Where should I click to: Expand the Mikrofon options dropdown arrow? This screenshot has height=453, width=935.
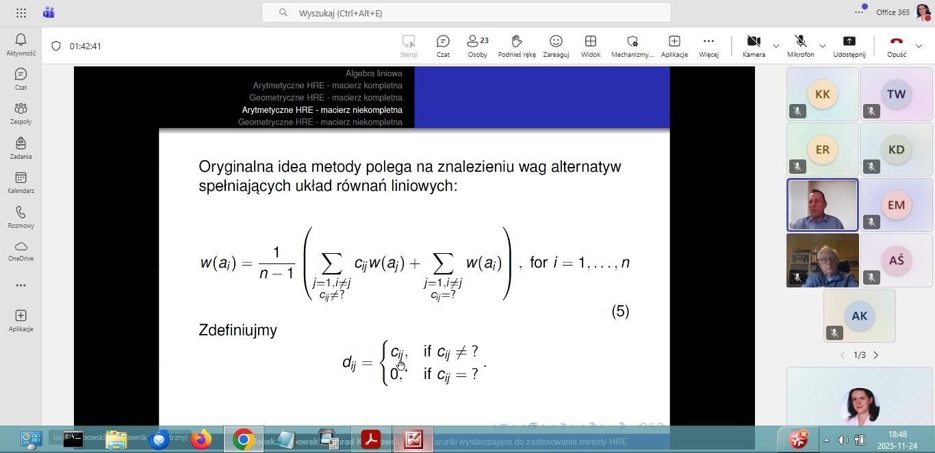pyautogui.click(x=823, y=46)
